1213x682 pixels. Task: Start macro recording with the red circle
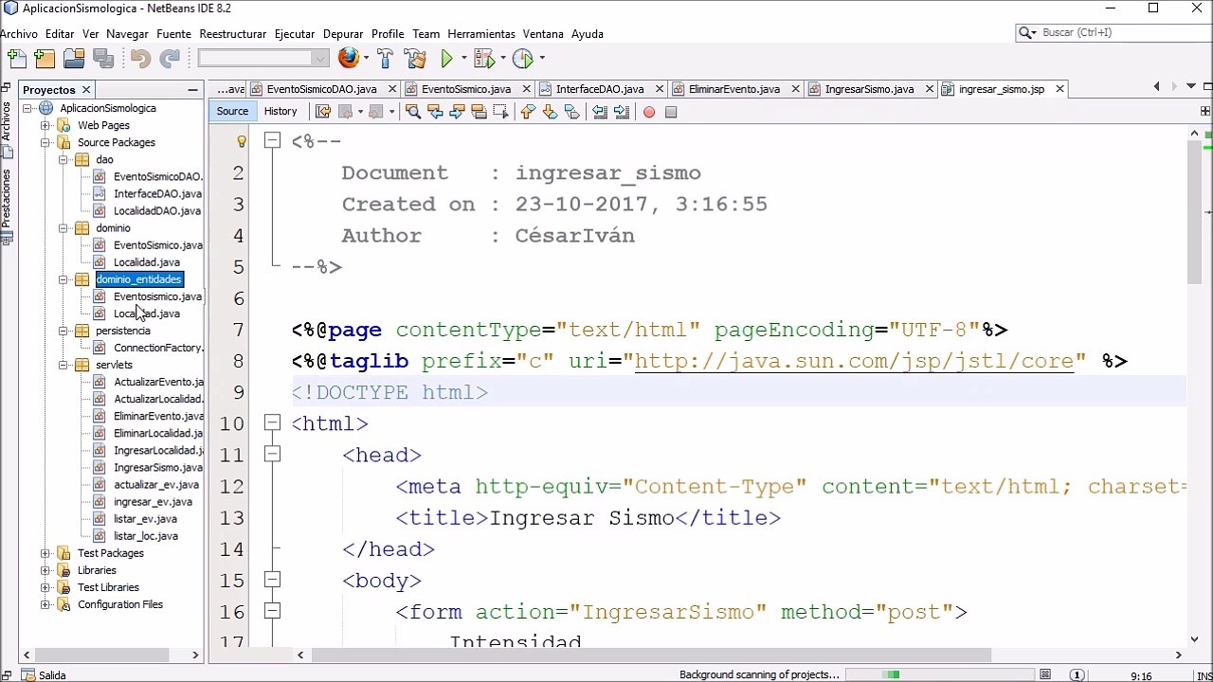coord(649,112)
